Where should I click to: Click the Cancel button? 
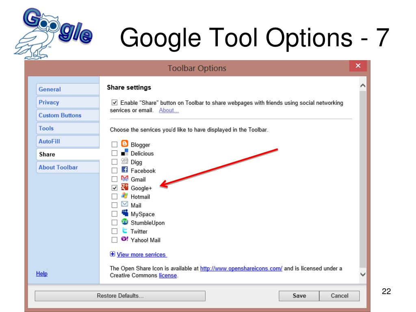pyautogui.click(x=340, y=296)
